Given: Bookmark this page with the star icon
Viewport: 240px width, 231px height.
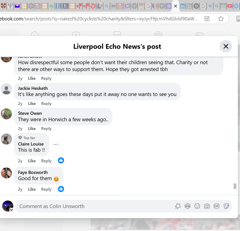Looking at the screenshot, I should 221,19.
